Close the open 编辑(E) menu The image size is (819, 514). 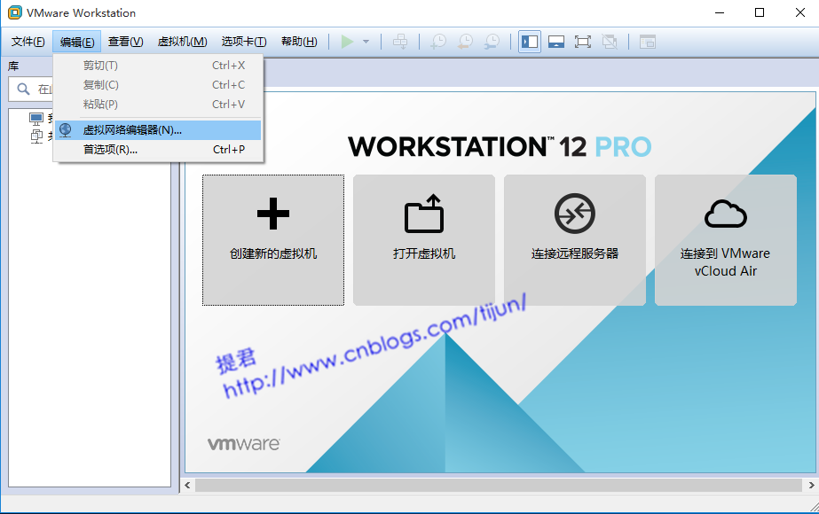(77, 42)
